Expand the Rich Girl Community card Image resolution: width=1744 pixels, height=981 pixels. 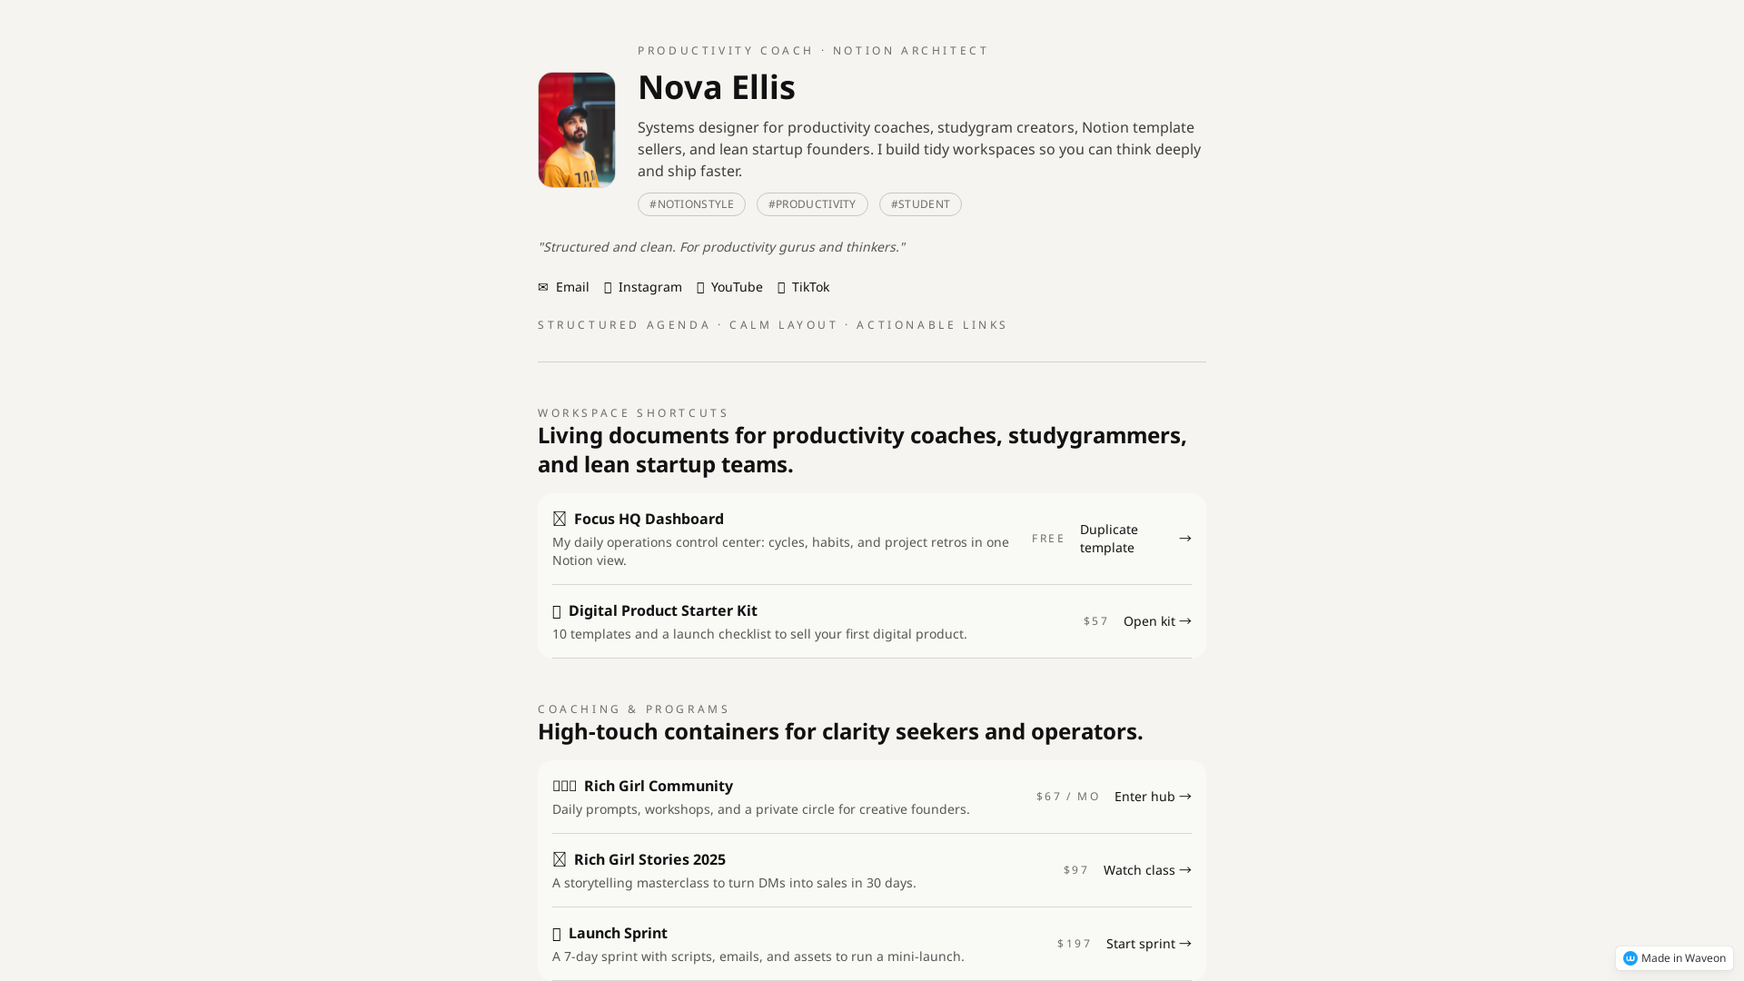[x=659, y=786]
